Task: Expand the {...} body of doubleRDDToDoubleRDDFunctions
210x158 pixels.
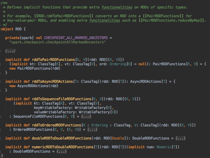Action: 181,138
